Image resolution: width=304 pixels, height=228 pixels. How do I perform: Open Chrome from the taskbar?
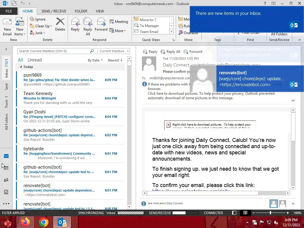[x=43, y=222]
